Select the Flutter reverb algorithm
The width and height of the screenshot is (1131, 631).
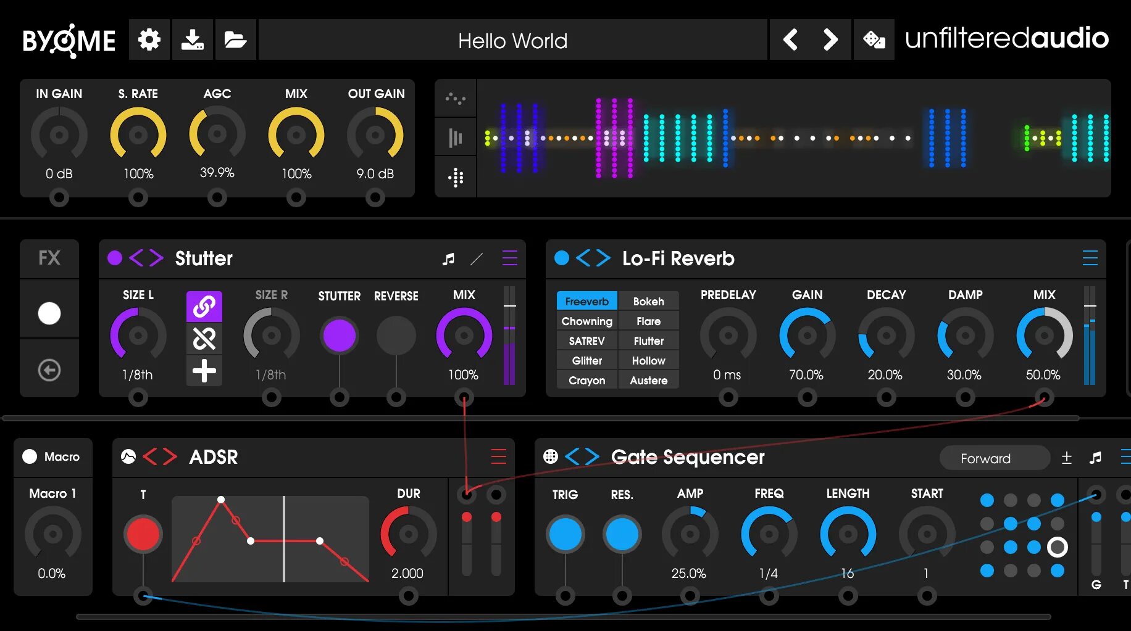pyautogui.click(x=648, y=340)
